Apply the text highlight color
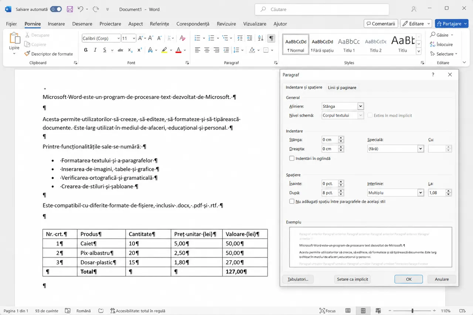Screen dimensions: 473x315 point(164,50)
